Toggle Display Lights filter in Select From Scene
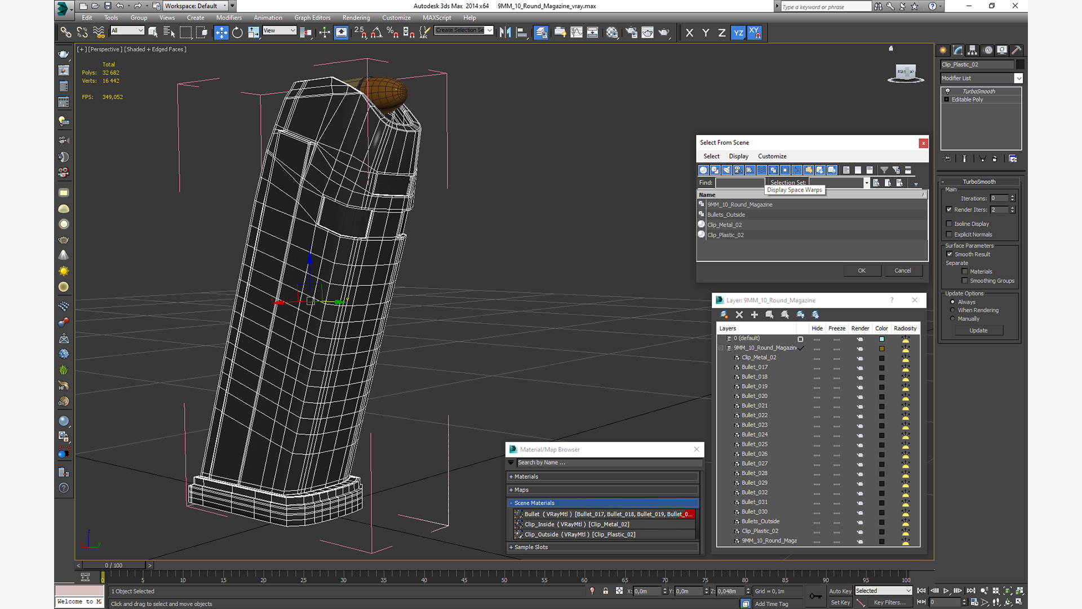 click(x=727, y=170)
